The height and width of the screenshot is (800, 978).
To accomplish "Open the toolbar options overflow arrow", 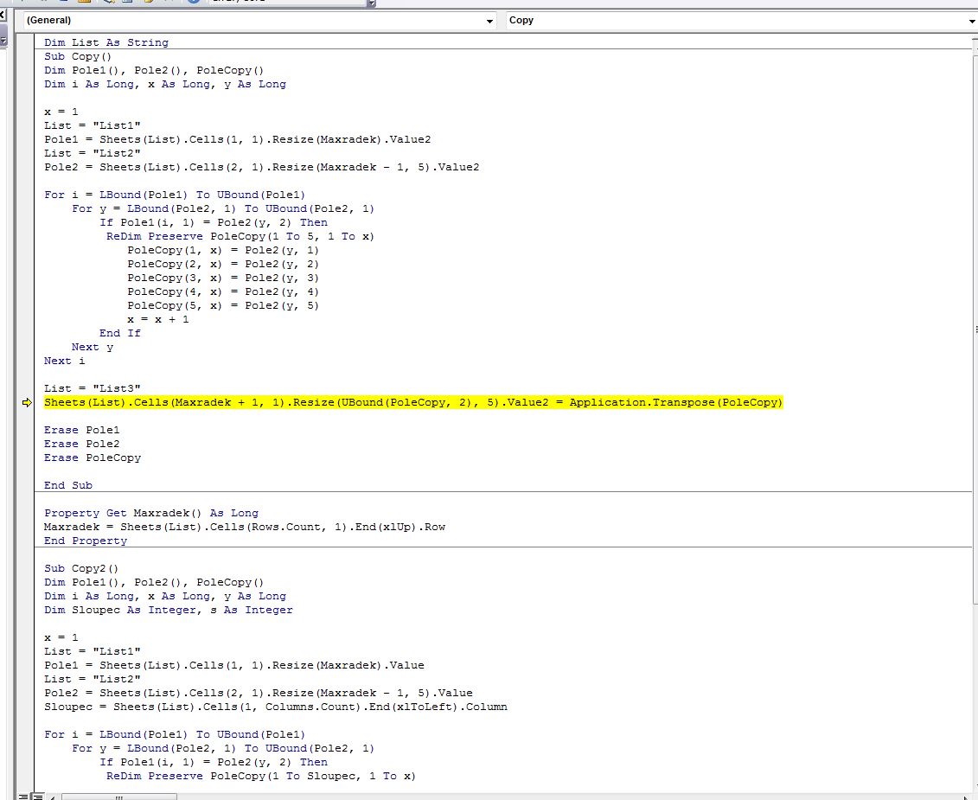I will (372, 3).
